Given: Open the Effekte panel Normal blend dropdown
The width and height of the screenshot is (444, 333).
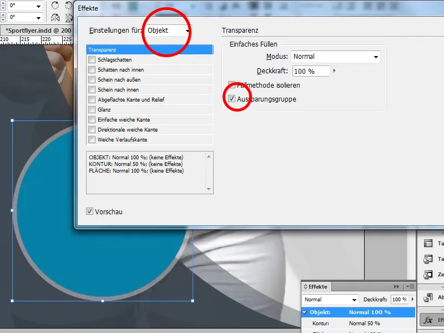Looking at the screenshot, I should click(x=330, y=300).
